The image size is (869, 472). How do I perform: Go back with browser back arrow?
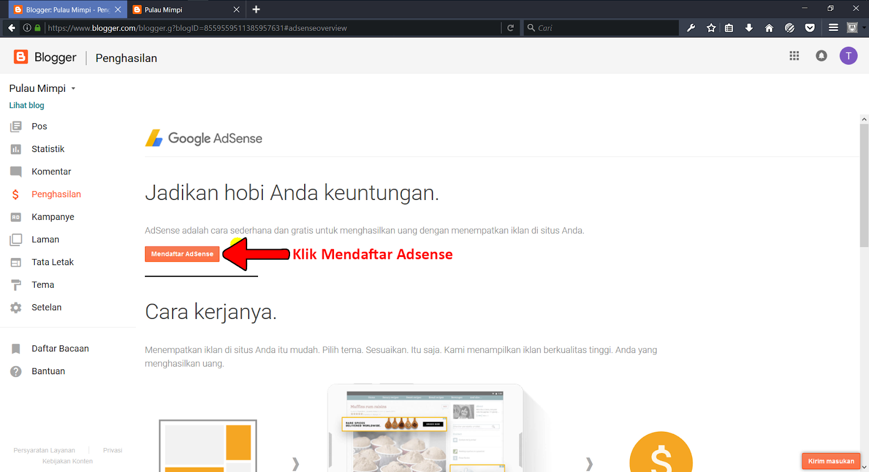(x=11, y=28)
